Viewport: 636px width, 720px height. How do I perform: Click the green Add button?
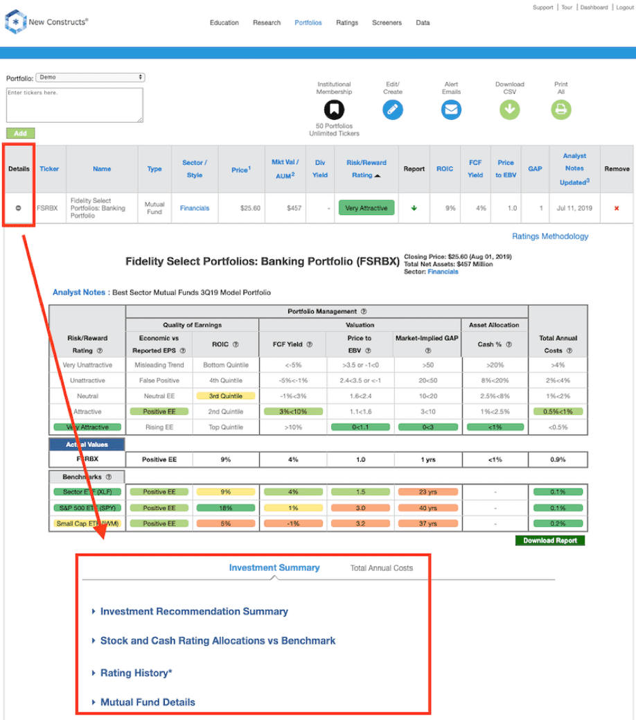20,133
